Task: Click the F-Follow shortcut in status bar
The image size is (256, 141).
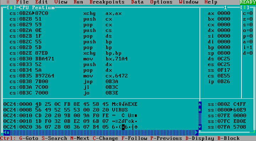Action: tap(134, 138)
